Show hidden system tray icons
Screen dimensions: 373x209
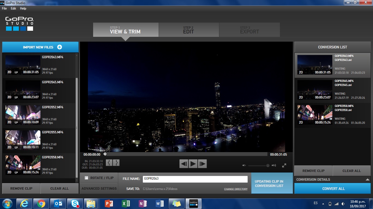click(323, 204)
